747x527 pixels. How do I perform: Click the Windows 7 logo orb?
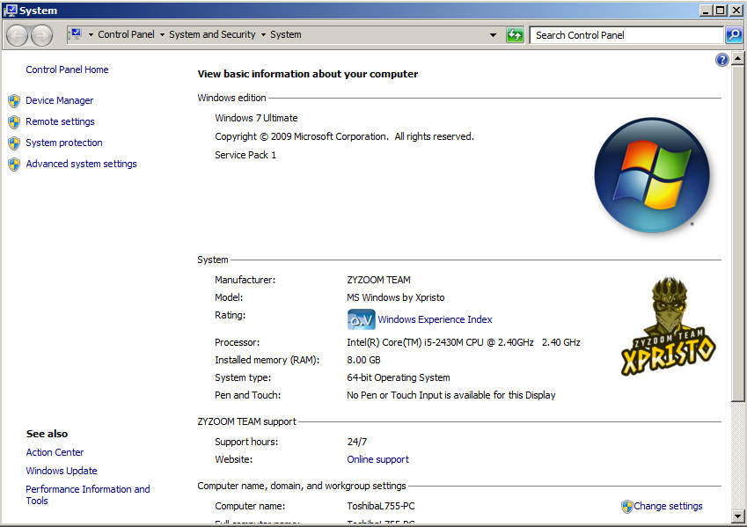click(x=652, y=175)
